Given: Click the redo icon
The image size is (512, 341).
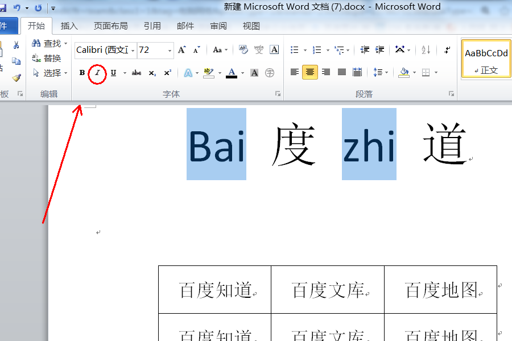Looking at the screenshot, I should tap(38, 7).
